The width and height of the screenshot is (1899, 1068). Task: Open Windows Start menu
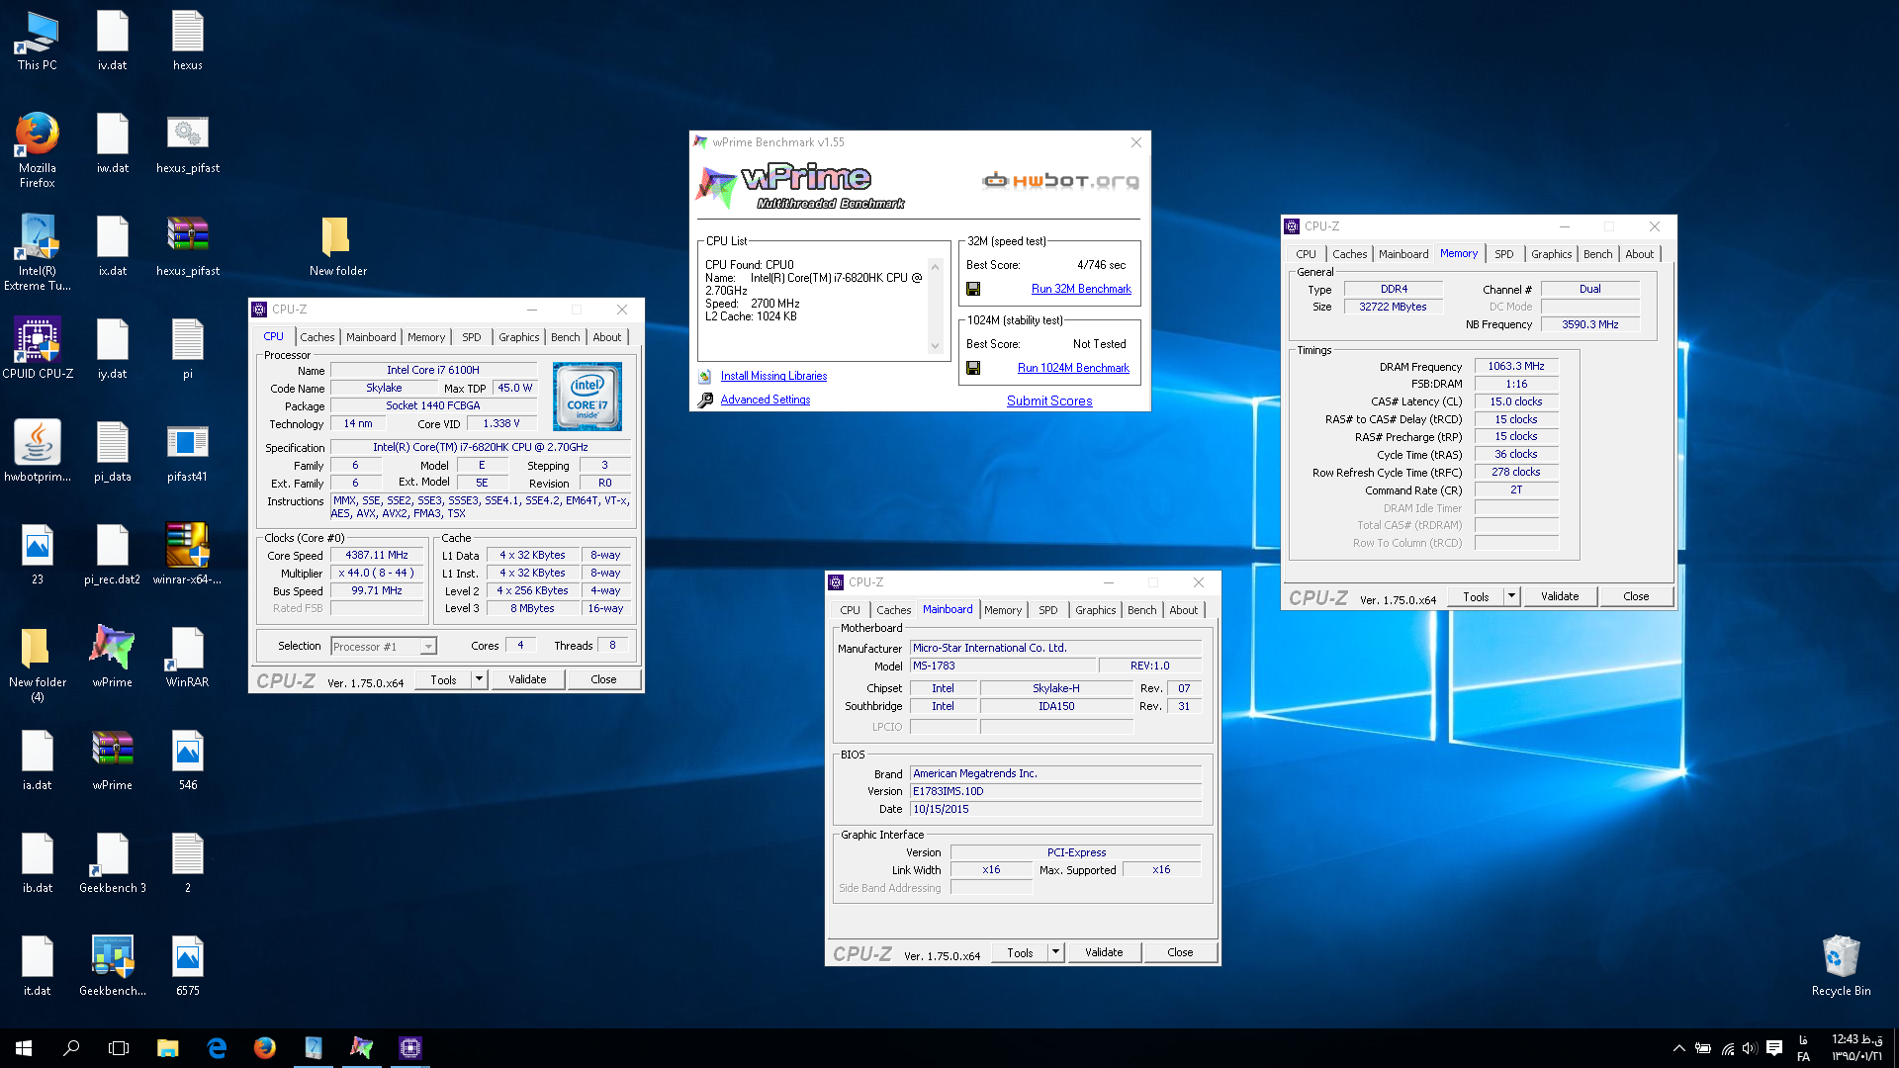click(x=24, y=1048)
